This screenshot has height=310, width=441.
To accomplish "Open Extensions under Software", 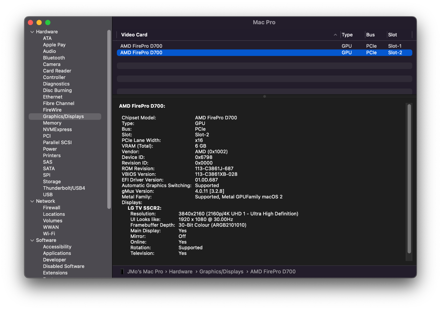I will pyautogui.click(x=55, y=273).
